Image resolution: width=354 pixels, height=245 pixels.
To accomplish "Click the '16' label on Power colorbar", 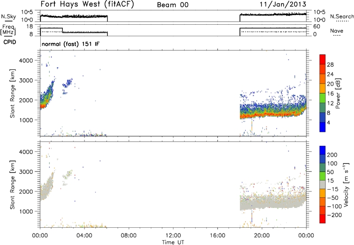I will click(330, 94).
